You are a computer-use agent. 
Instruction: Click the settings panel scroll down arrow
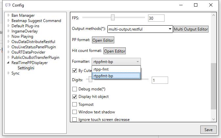click(x=213, y=119)
